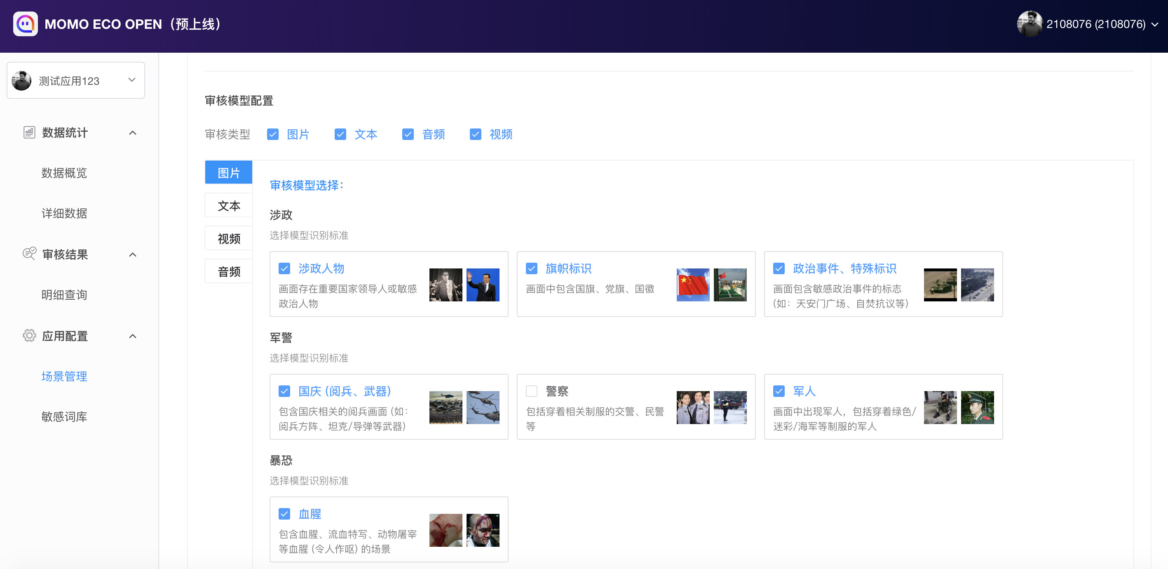The image size is (1168, 569).
Task: Uncheck the 视频 review type checkbox
Action: tap(475, 135)
